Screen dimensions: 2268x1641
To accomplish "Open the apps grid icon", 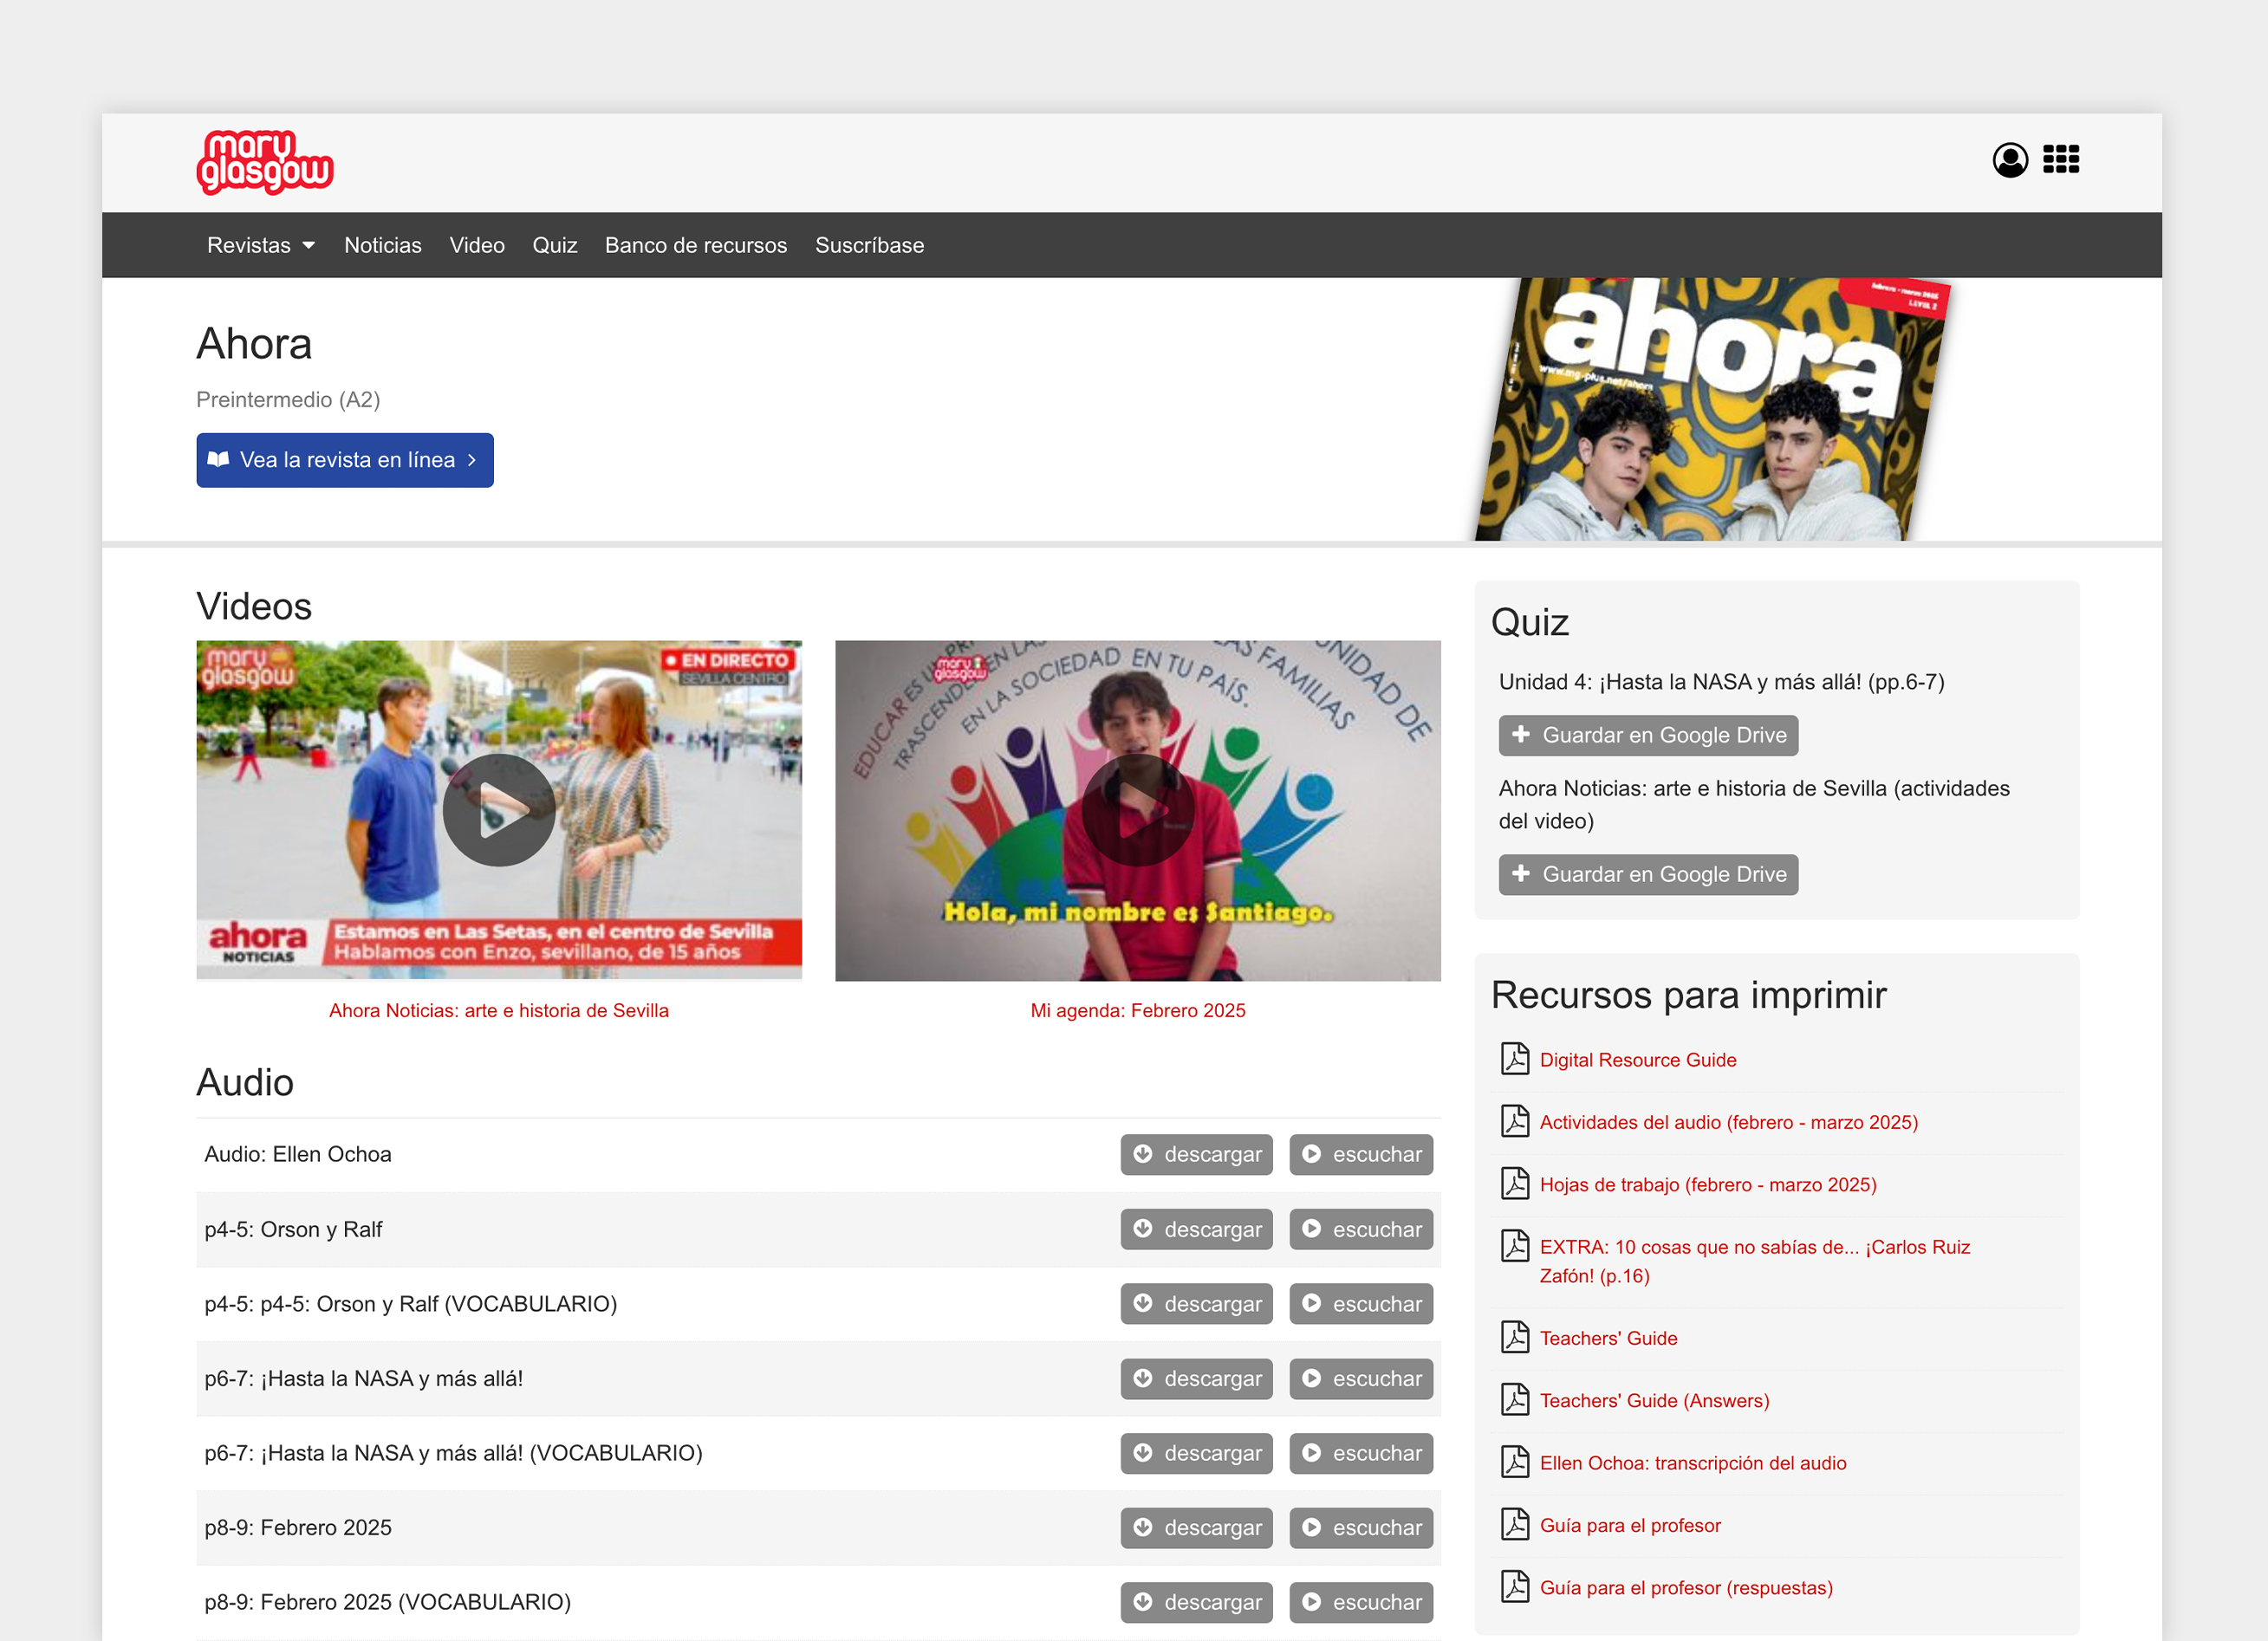I will 2060,160.
